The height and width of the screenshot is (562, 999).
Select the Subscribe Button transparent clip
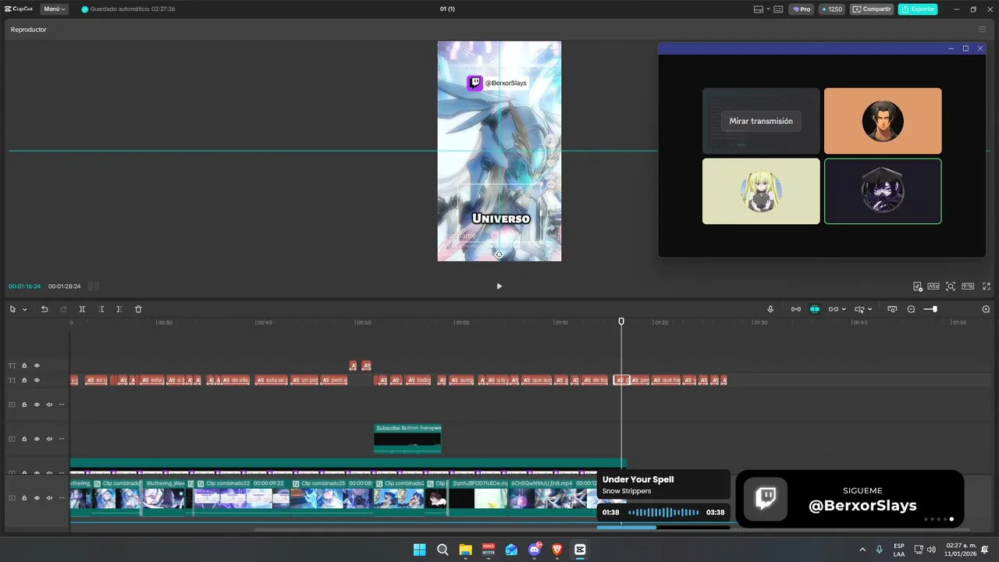[407, 439]
